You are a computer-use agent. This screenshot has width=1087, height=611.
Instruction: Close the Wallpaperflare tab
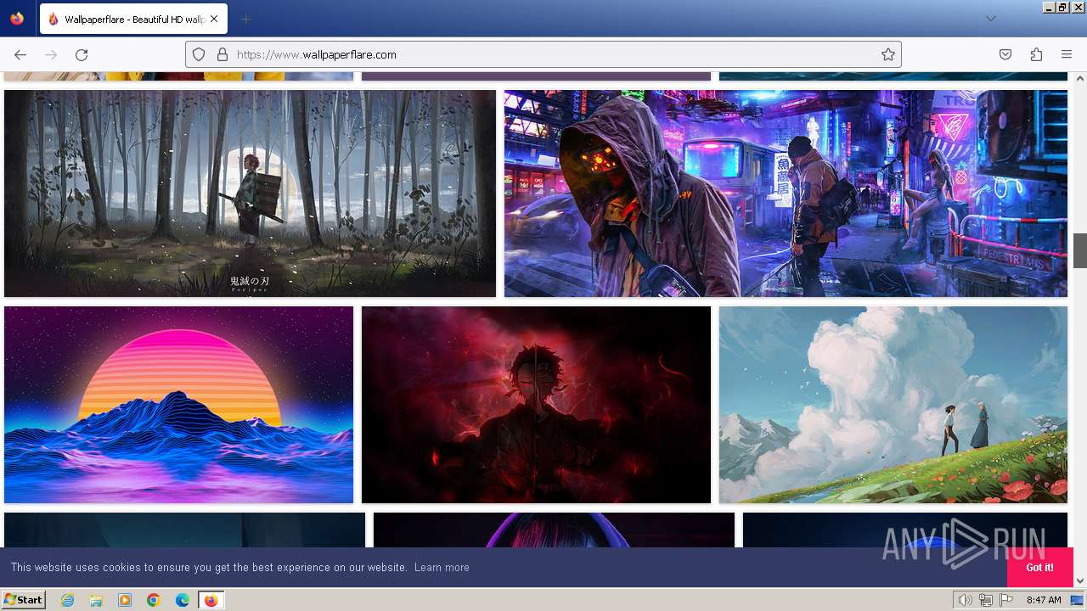point(214,19)
